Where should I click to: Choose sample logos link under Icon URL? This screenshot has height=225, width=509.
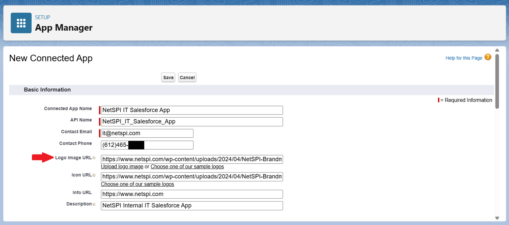137,184
